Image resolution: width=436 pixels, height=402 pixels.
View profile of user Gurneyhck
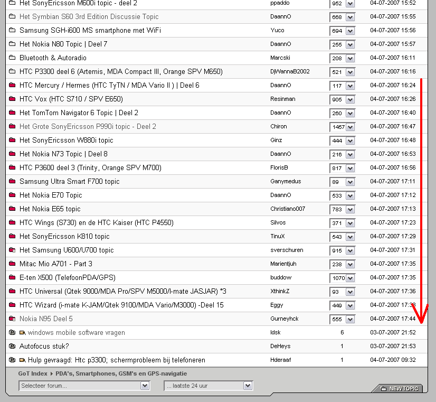click(284, 319)
